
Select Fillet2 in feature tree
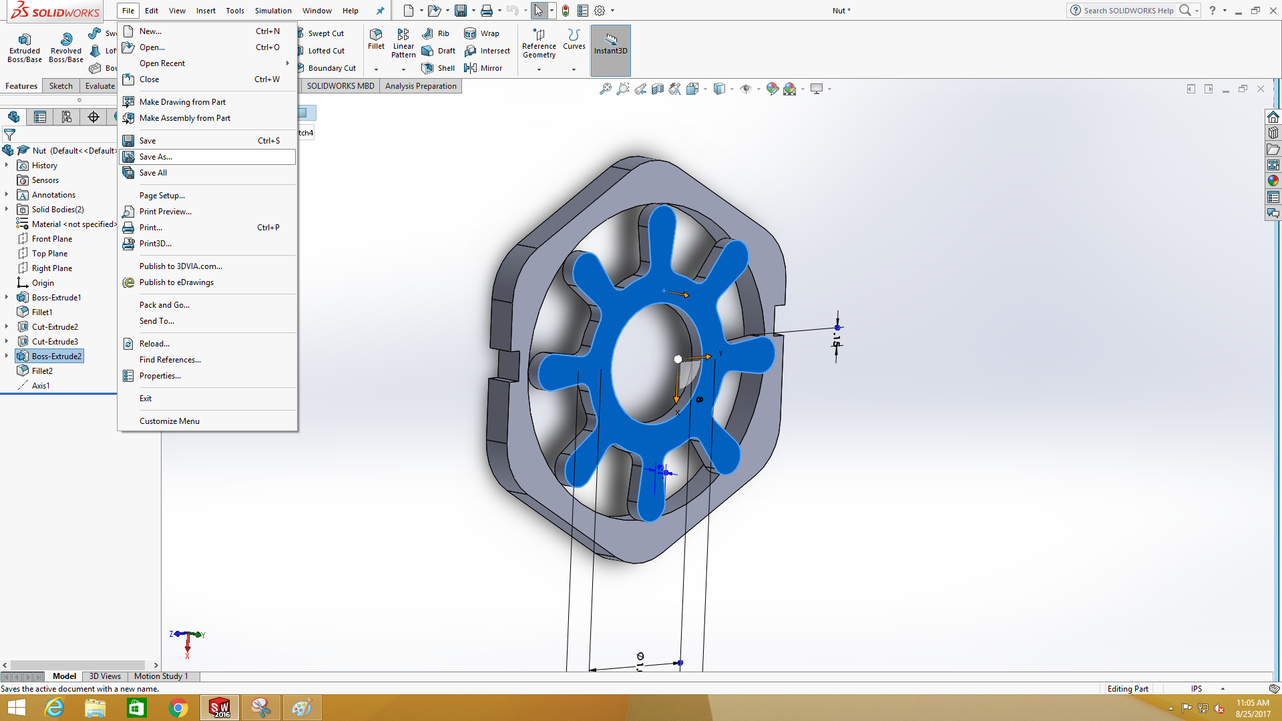pos(42,371)
